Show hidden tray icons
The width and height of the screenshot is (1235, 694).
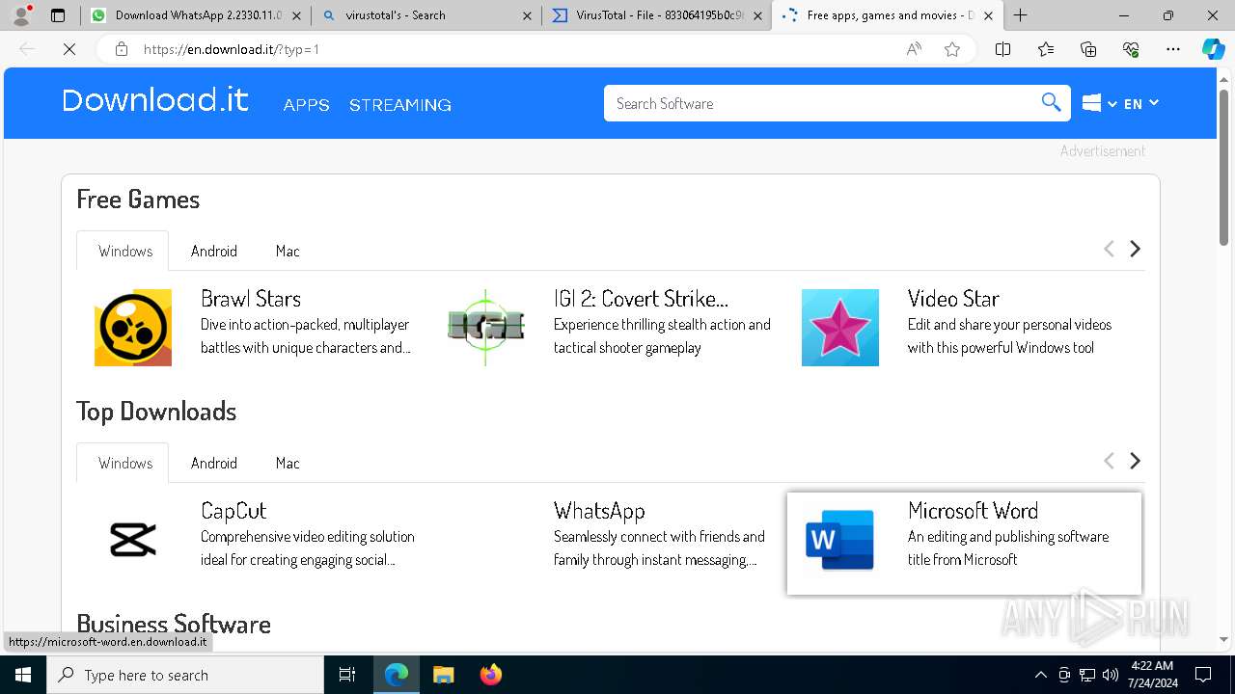click(1040, 675)
